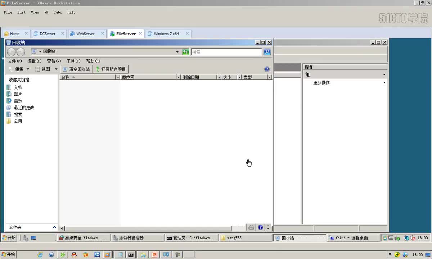Click Internet Explorer icon on host taskbar
432x259 pixels.
40,255
